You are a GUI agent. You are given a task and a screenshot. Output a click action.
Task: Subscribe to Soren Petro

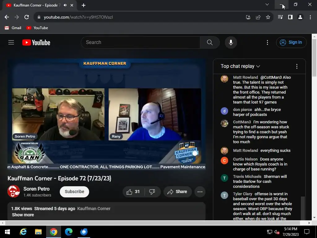pyautogui.click(x=74, y=192)
